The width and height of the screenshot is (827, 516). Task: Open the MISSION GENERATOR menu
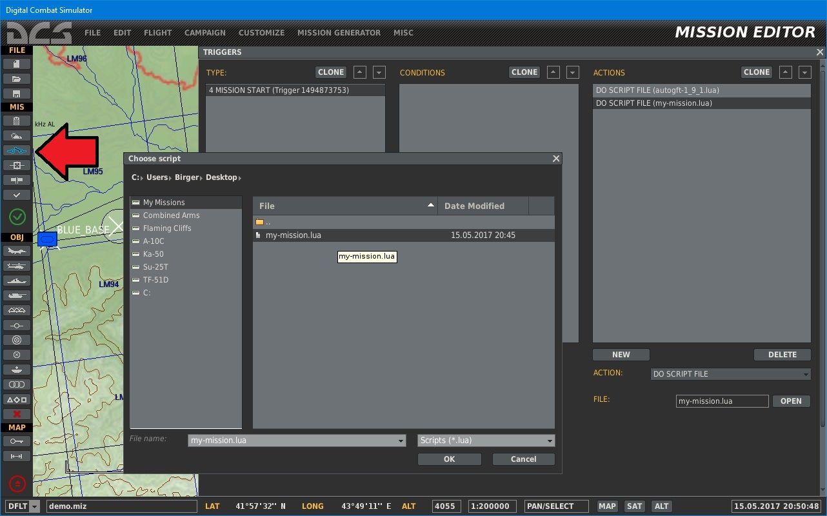click(339, 33)
